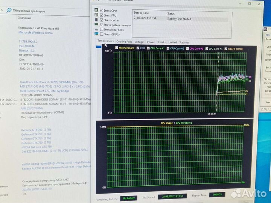Click the 13:11:51 timeline marker on the temperature graph

[212, 114]
